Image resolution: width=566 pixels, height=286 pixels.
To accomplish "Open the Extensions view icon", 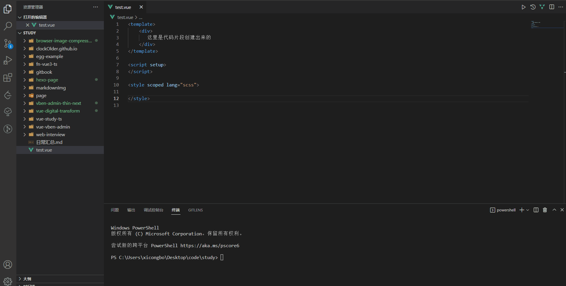I will tap(8, 78).
